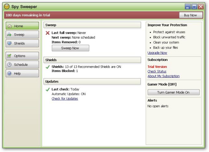Open the Help section
The width and height of the screenshot is (209, 152).
pos(22,73)
